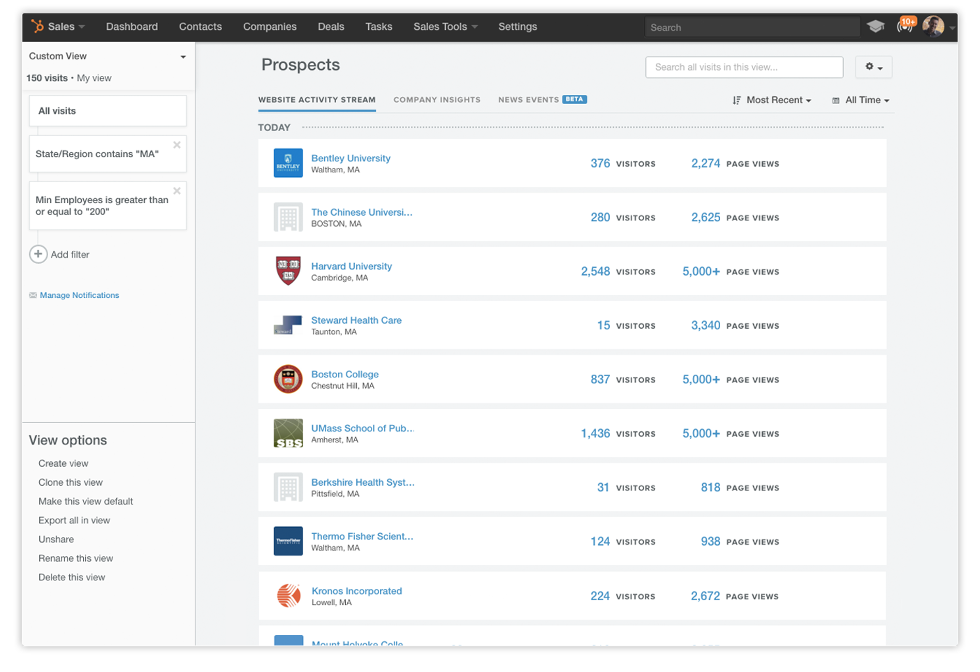Screen dimensions: 980x672
Task: Open the Manage Notifications link
Action: 79,295
